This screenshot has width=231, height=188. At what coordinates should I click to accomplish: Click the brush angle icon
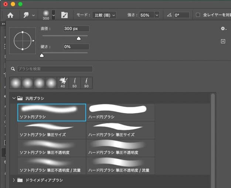[169, 15]
